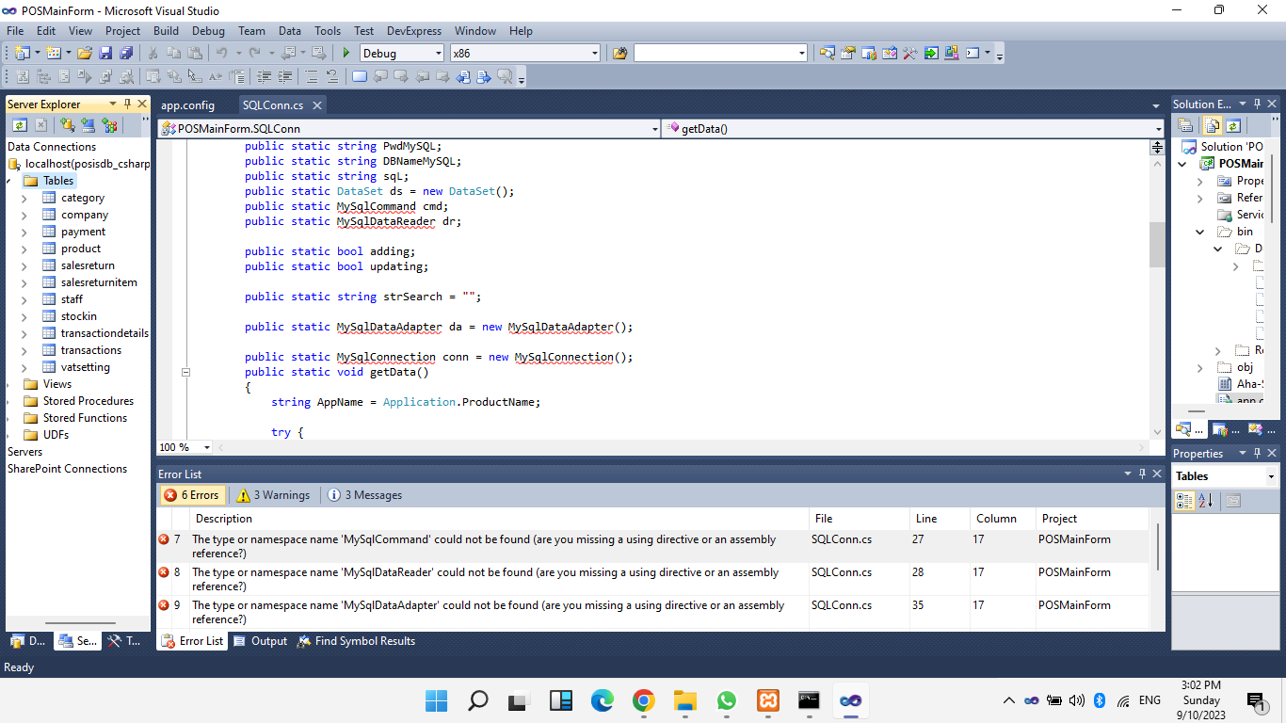The image size is (1286, 723).
Task: Open XAMPP from the taskbar
Action: [767, 700]
